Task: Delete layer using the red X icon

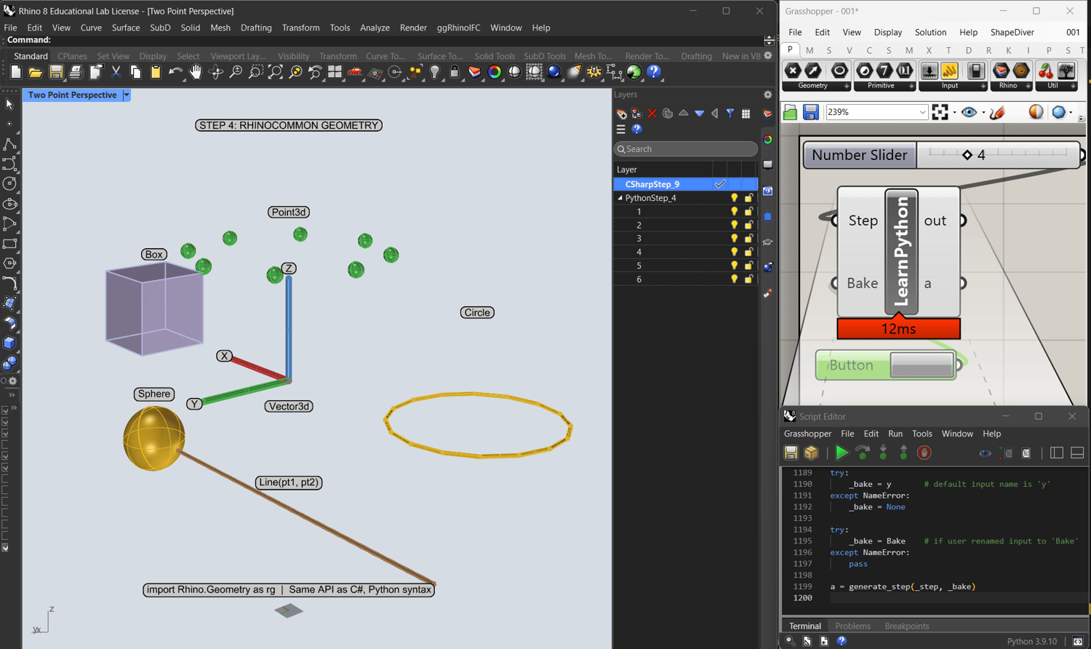Action: tap(652, 114)
